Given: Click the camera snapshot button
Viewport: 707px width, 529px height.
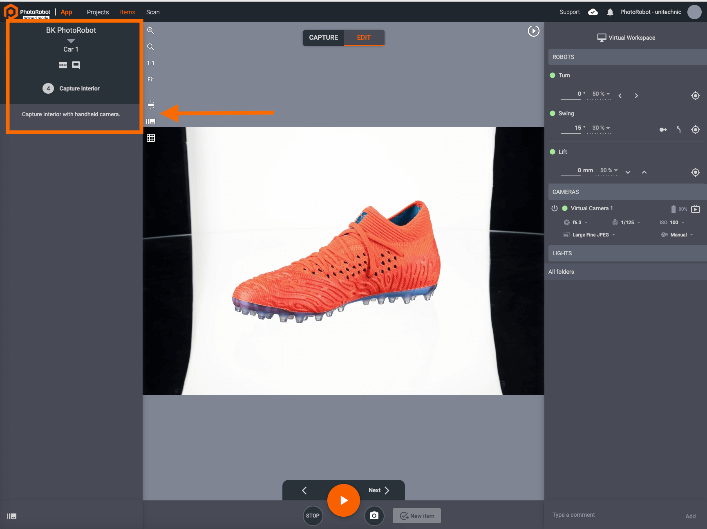Looking at the screenshot, I should [x=374, y=515].
